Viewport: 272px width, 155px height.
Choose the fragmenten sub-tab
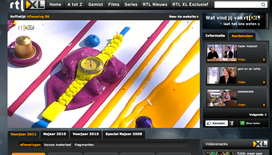coord(84,145)
